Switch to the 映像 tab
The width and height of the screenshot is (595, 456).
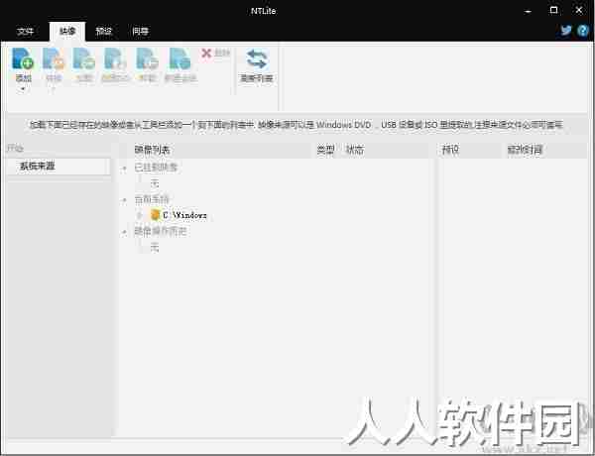[67, 32]
